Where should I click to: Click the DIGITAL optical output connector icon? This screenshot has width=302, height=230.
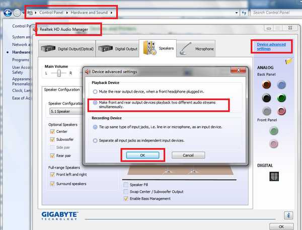274,177
